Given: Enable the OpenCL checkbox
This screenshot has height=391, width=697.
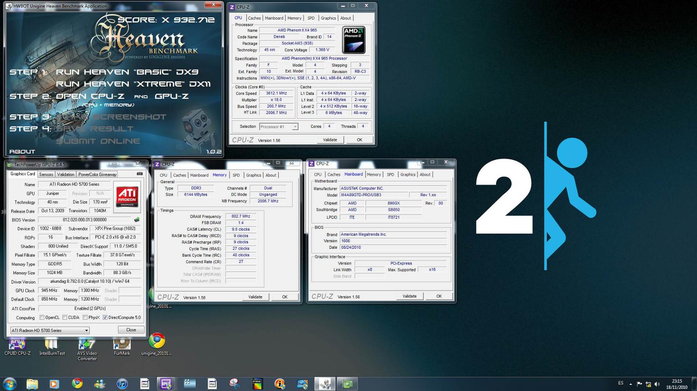Looking at the screenshot, I should point(42,317).
